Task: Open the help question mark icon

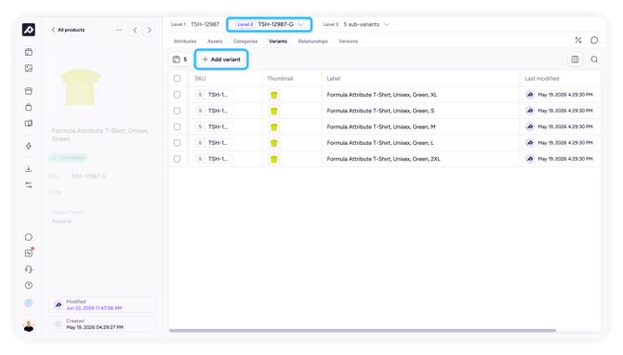Action: (x=29, y=285)
